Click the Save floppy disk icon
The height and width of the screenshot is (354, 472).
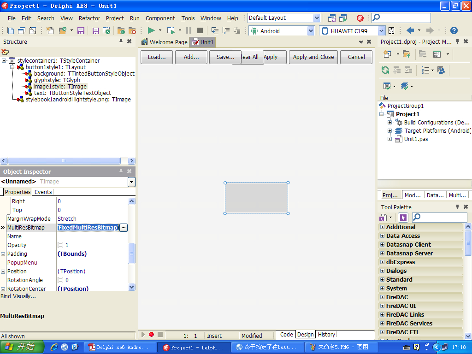pos(81,30)
